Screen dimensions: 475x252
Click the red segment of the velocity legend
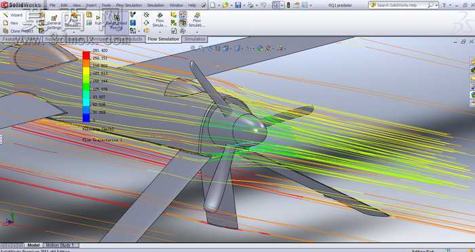point(86,55)
